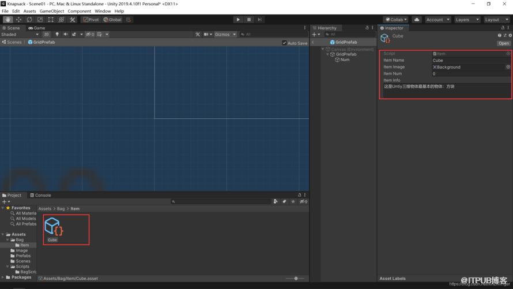Open the scene camera settings icon
The height and width of the screenshot is (289, 513).
pos(206,35)
